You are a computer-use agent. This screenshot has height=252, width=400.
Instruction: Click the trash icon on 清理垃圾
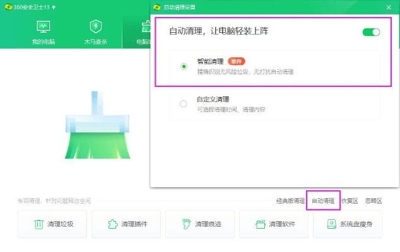click(38, 224)
